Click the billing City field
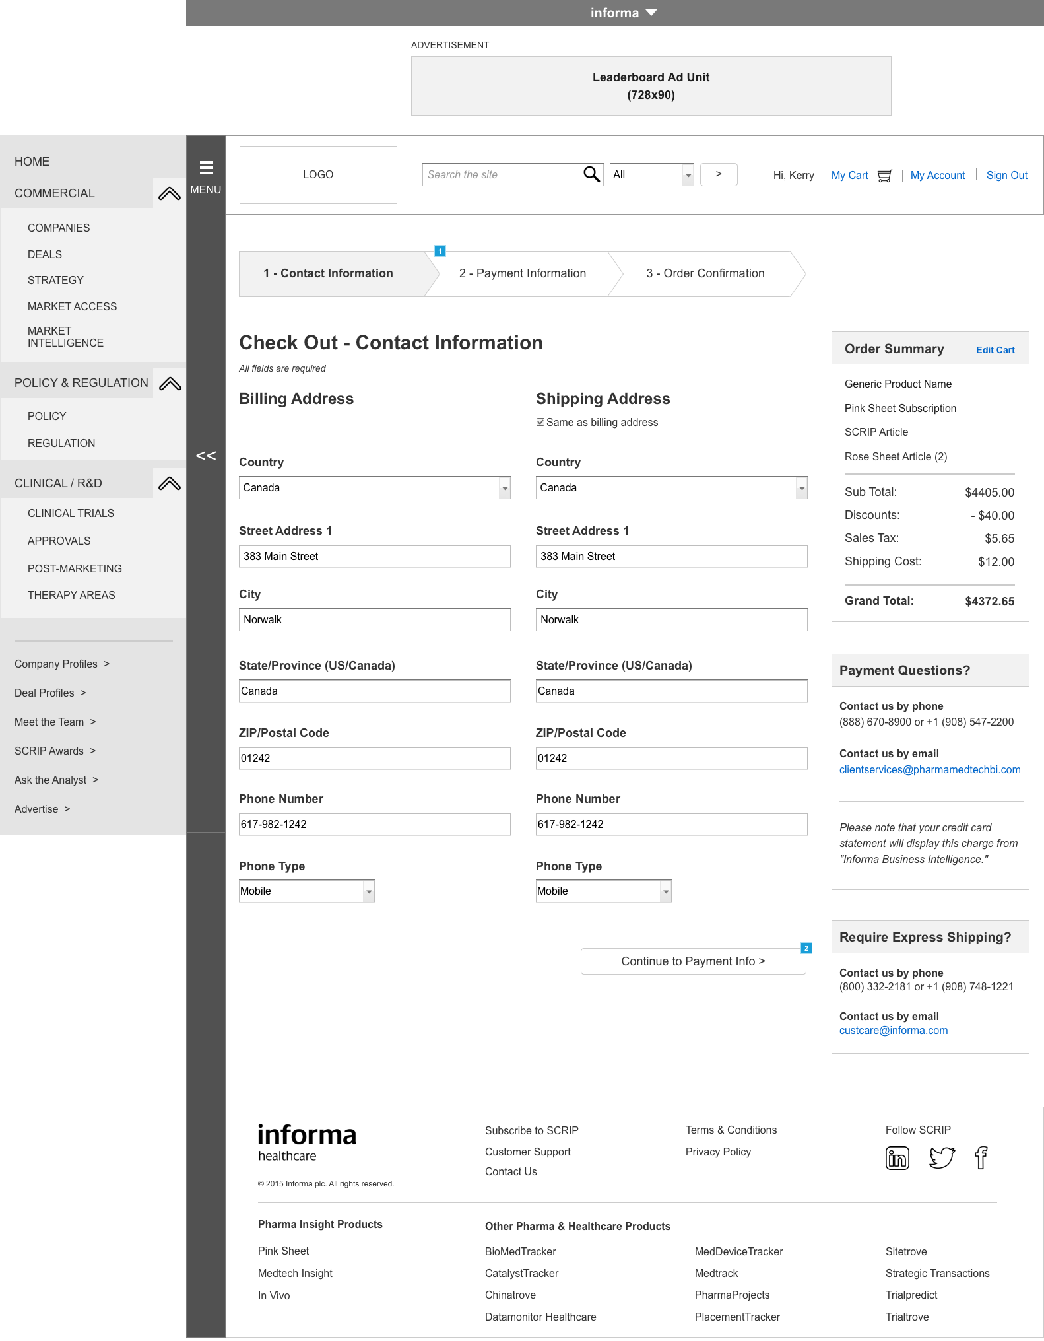 [x=374, y=619]
